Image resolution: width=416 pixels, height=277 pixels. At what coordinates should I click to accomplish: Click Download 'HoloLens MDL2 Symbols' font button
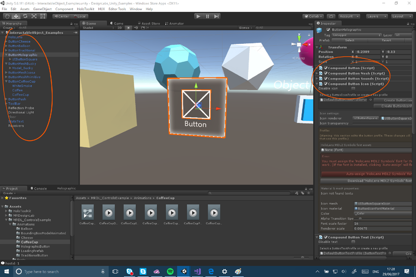pos(366,181)
